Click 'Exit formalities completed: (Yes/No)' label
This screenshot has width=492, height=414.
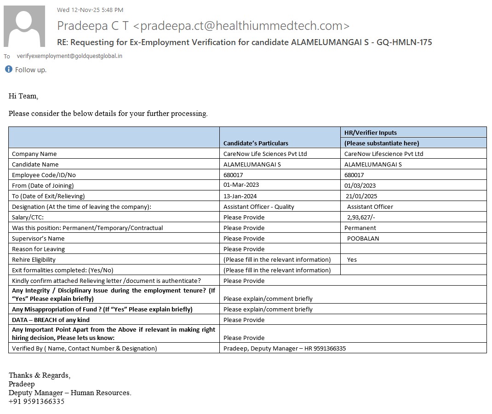point(63,270)
